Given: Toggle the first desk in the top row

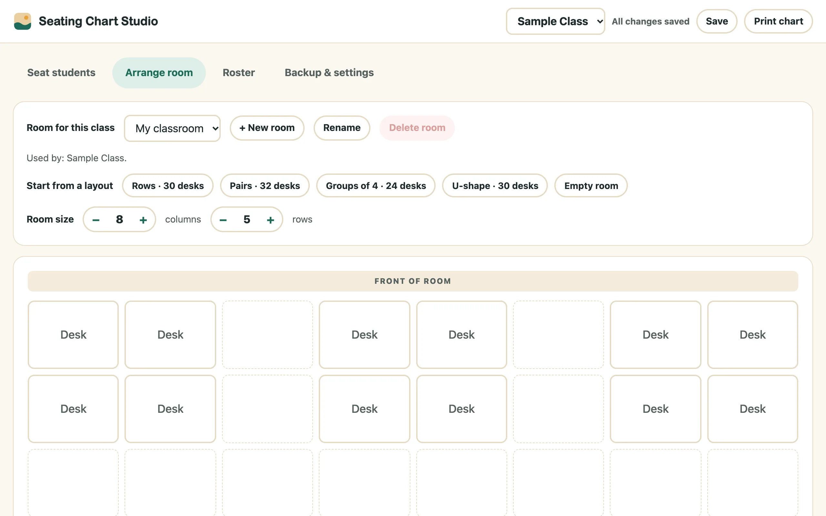Looking at the screenshot, I should [x=73, y=334].
